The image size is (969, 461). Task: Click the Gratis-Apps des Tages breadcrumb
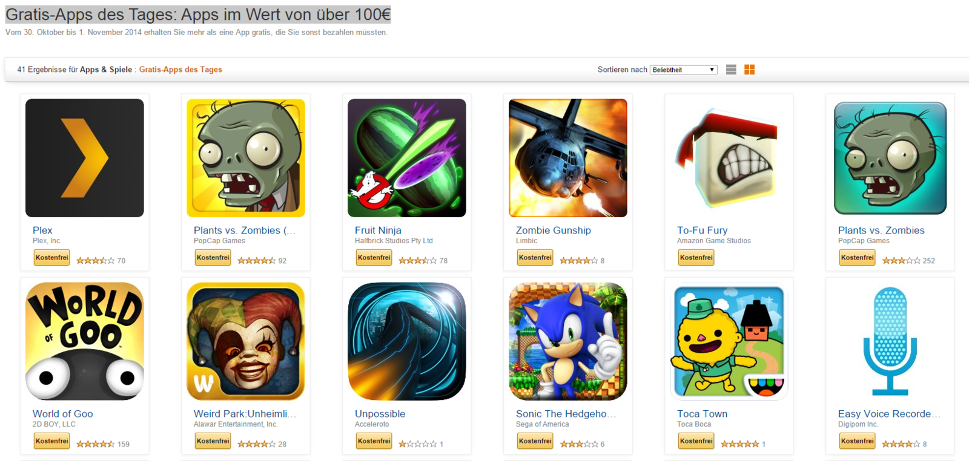(180, 70)
